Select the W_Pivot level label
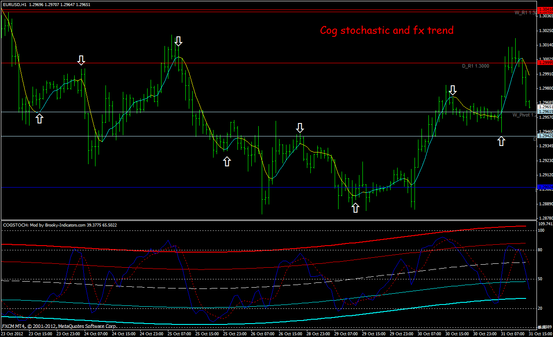Image resolution: width=553 pixels, height=337 pixels. [x=524, y=115]
